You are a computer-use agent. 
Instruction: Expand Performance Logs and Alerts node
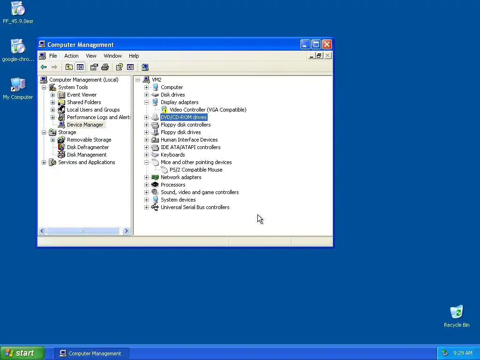pyautogui.click(x=52, y=117)
